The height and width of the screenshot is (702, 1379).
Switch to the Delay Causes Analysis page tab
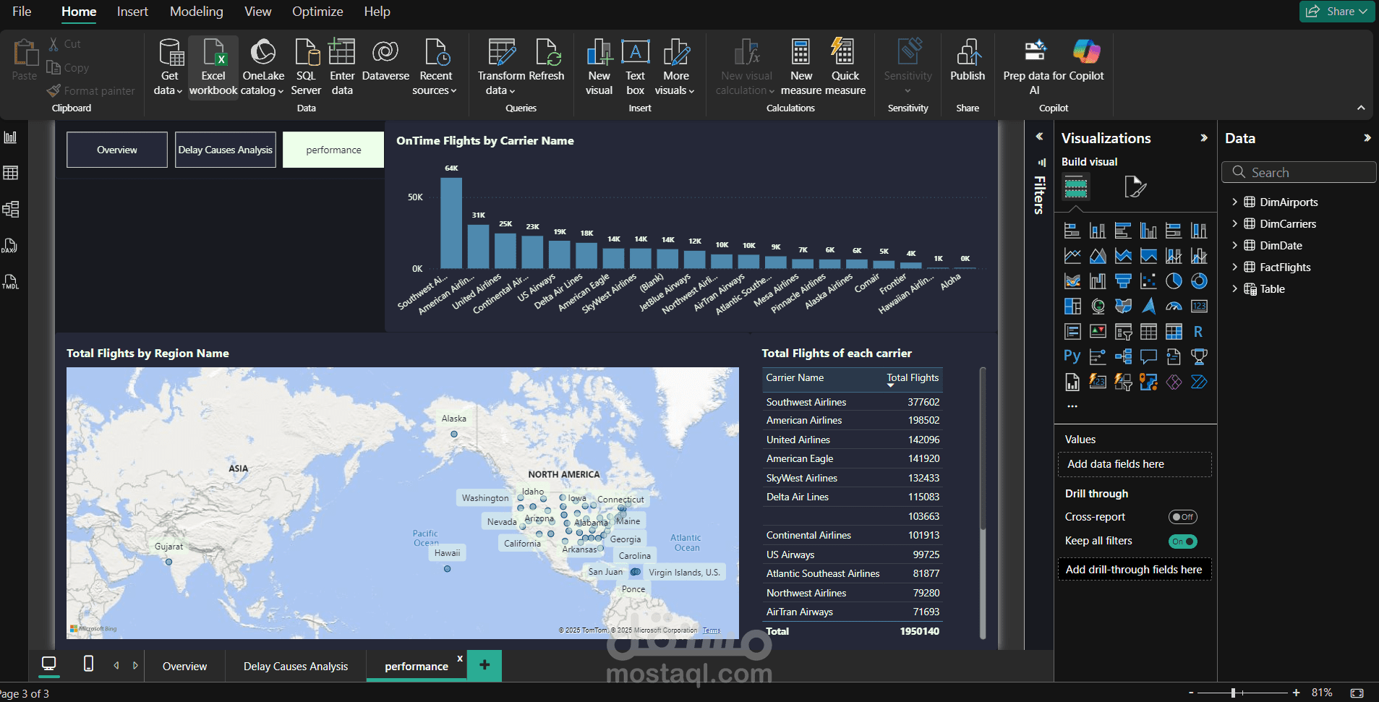click(296, 666)
